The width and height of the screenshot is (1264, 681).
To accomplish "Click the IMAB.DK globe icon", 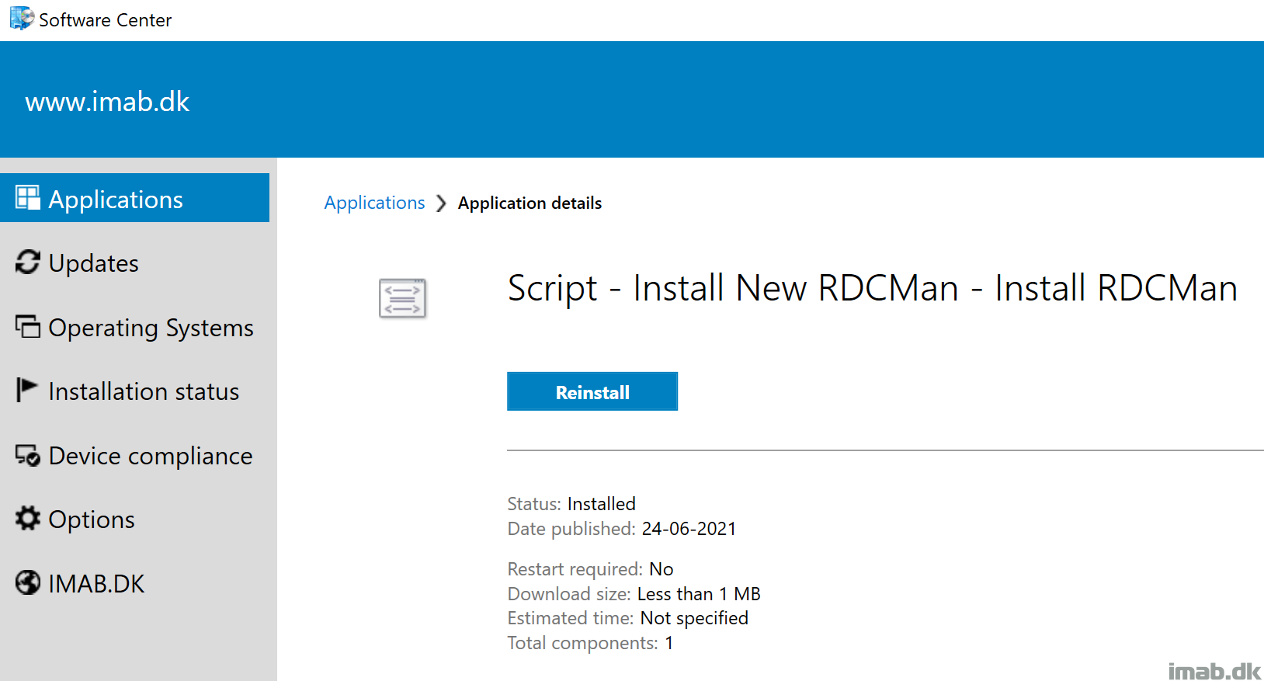I will pos(28,582).
